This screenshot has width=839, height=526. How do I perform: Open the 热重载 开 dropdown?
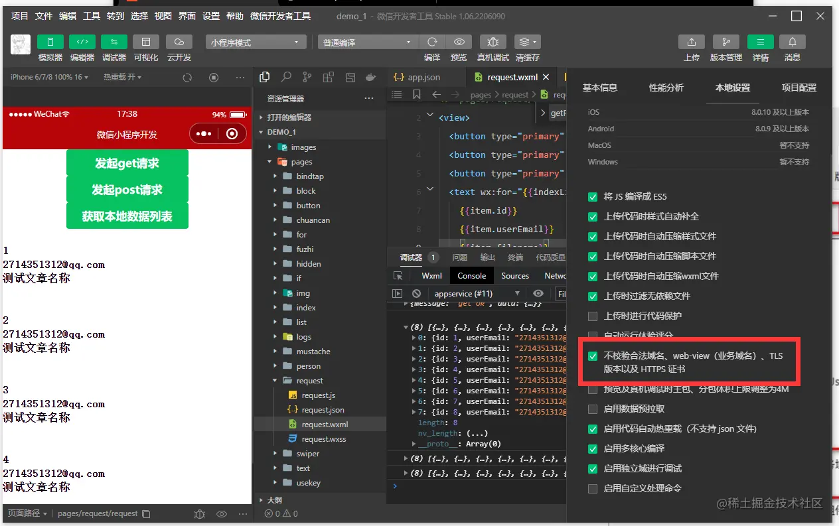point(122,78)
